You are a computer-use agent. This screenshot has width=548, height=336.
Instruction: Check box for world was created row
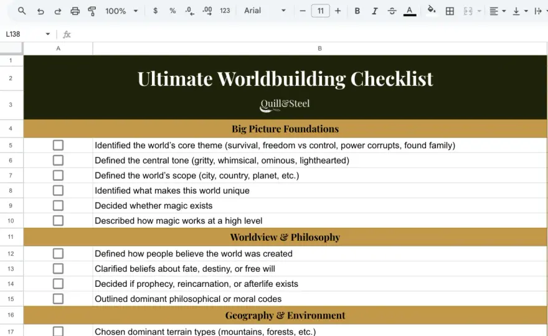point(58,254)
